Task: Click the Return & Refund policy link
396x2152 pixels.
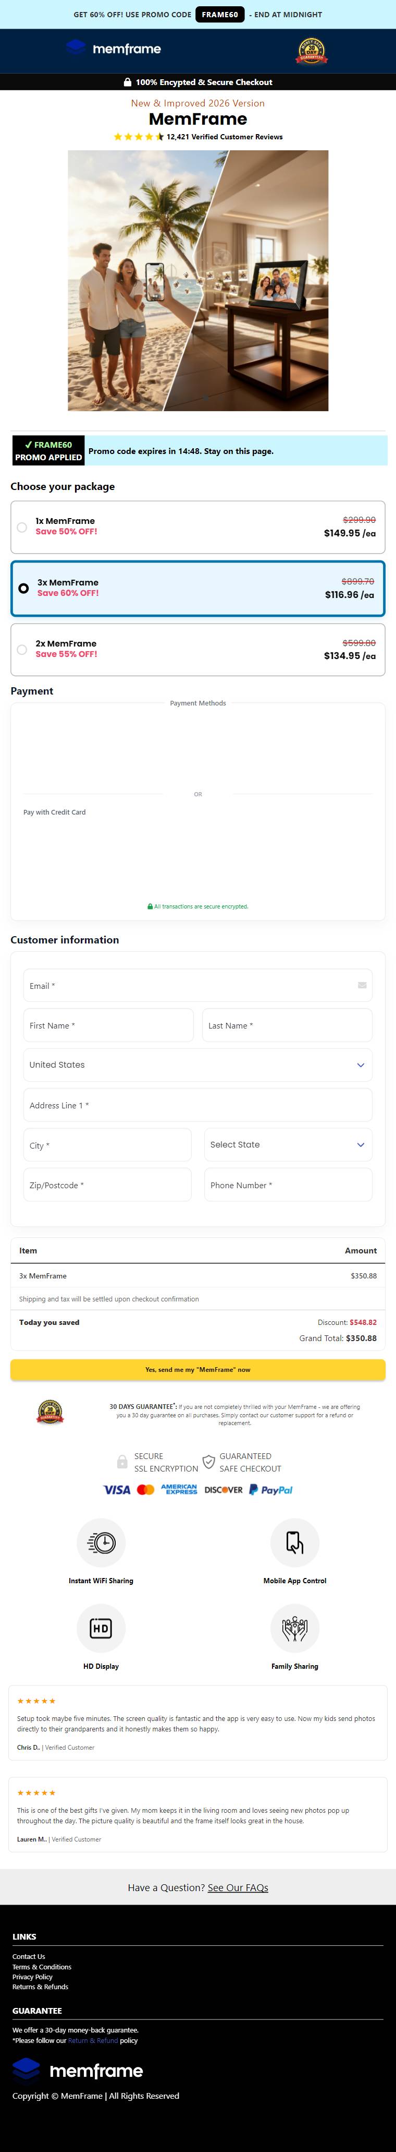Action: (93, 2041)
